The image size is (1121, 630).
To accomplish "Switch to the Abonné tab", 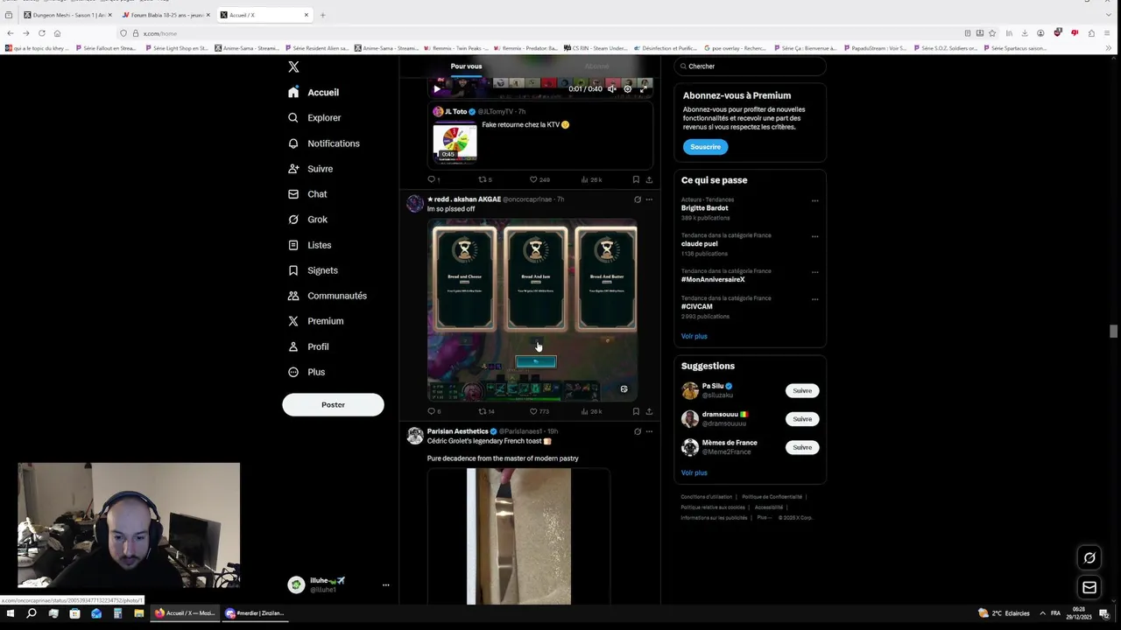I will [x=596, y=66].
